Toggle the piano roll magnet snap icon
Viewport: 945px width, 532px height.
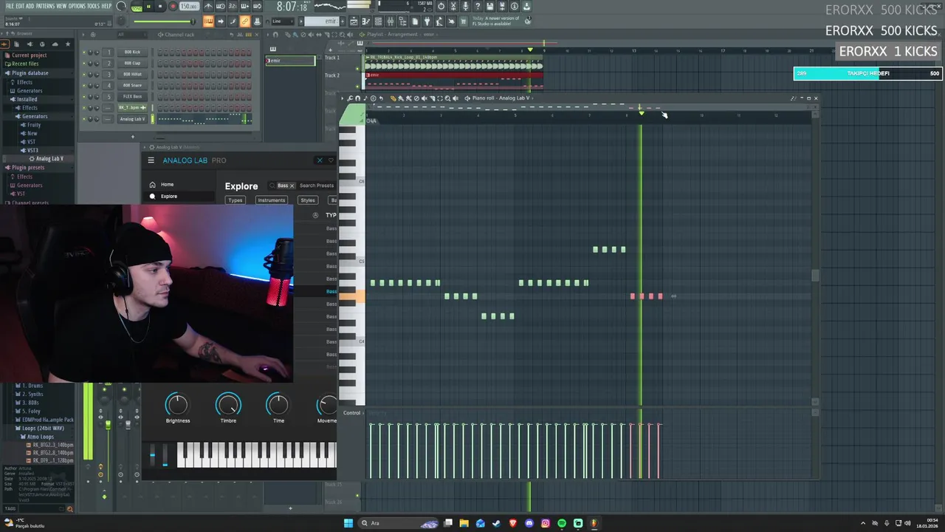(x=358, y=98)
